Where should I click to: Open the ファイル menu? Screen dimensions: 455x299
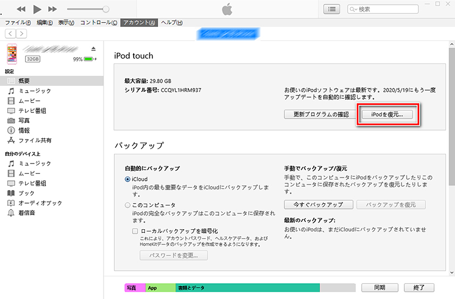(18, 23)
